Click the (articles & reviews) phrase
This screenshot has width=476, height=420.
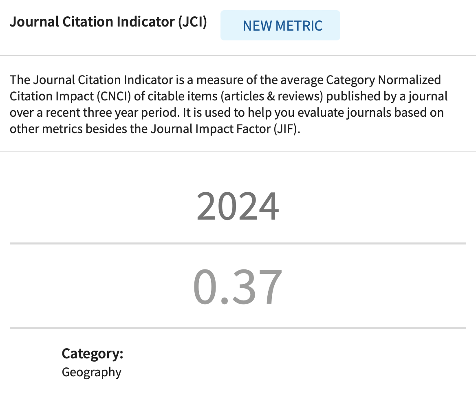point(272,96)
